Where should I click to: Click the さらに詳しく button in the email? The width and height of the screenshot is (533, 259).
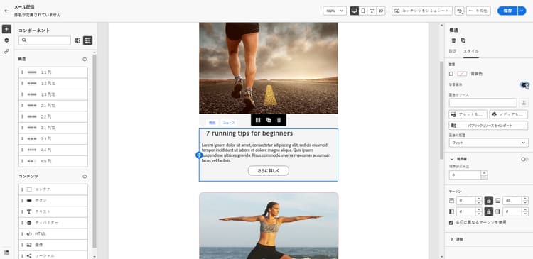click(269, 171)
